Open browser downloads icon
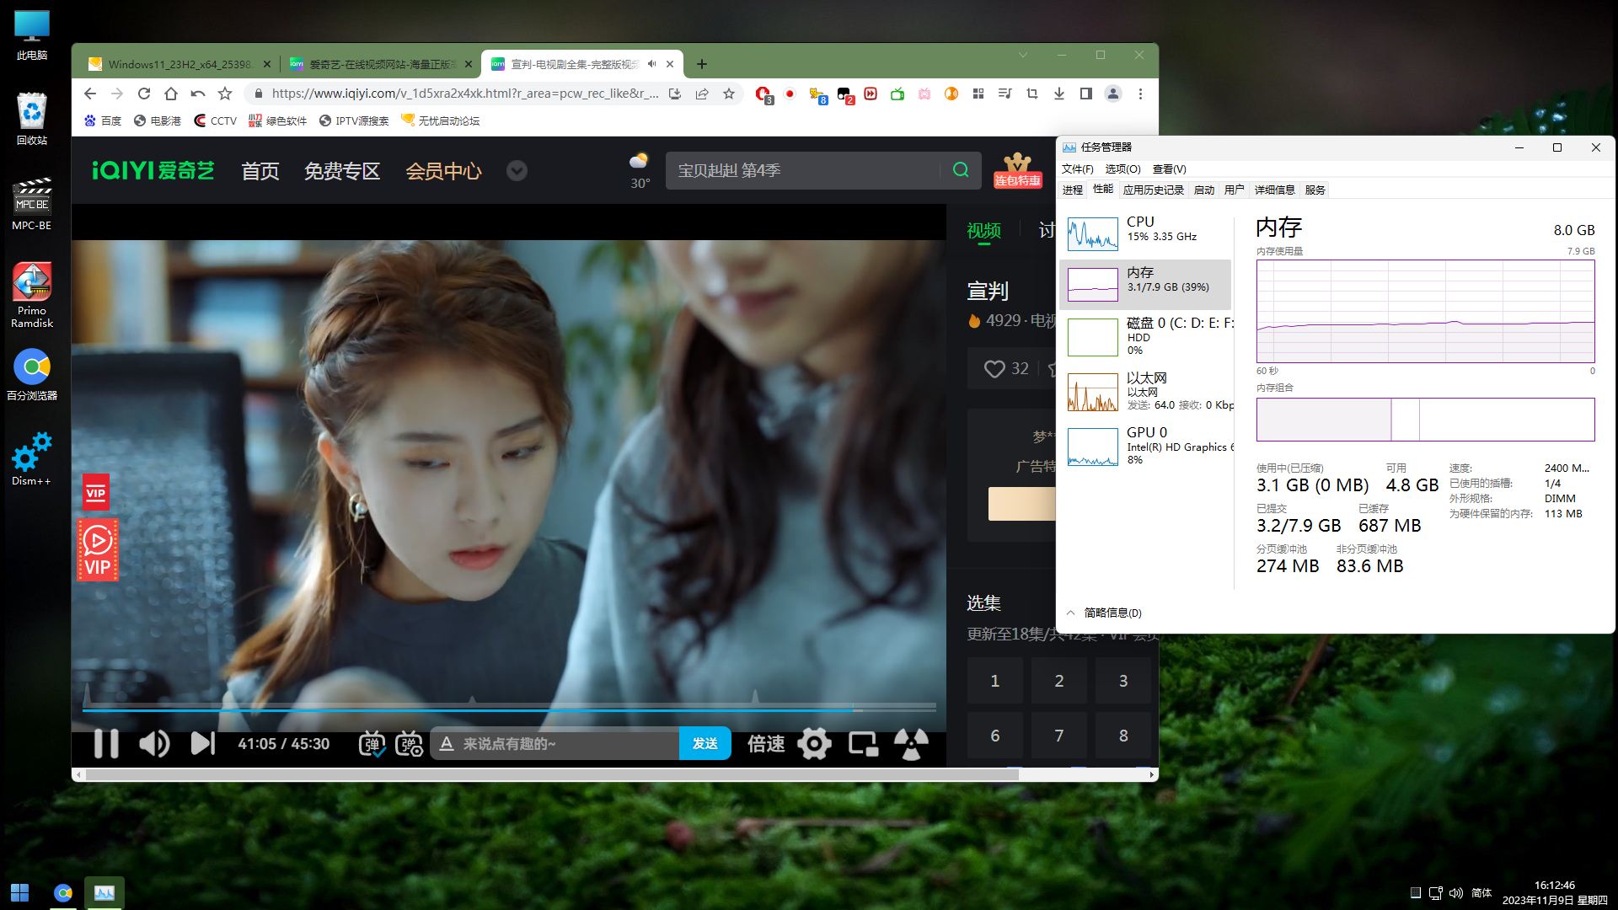 point(1059,94)
